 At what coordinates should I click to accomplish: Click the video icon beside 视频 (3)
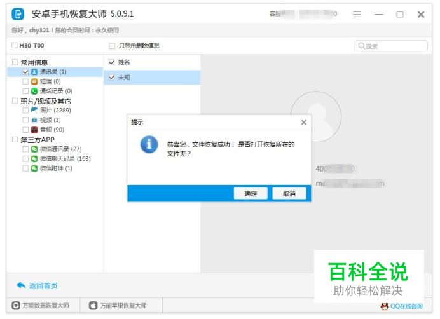click(x=34, y=120)
